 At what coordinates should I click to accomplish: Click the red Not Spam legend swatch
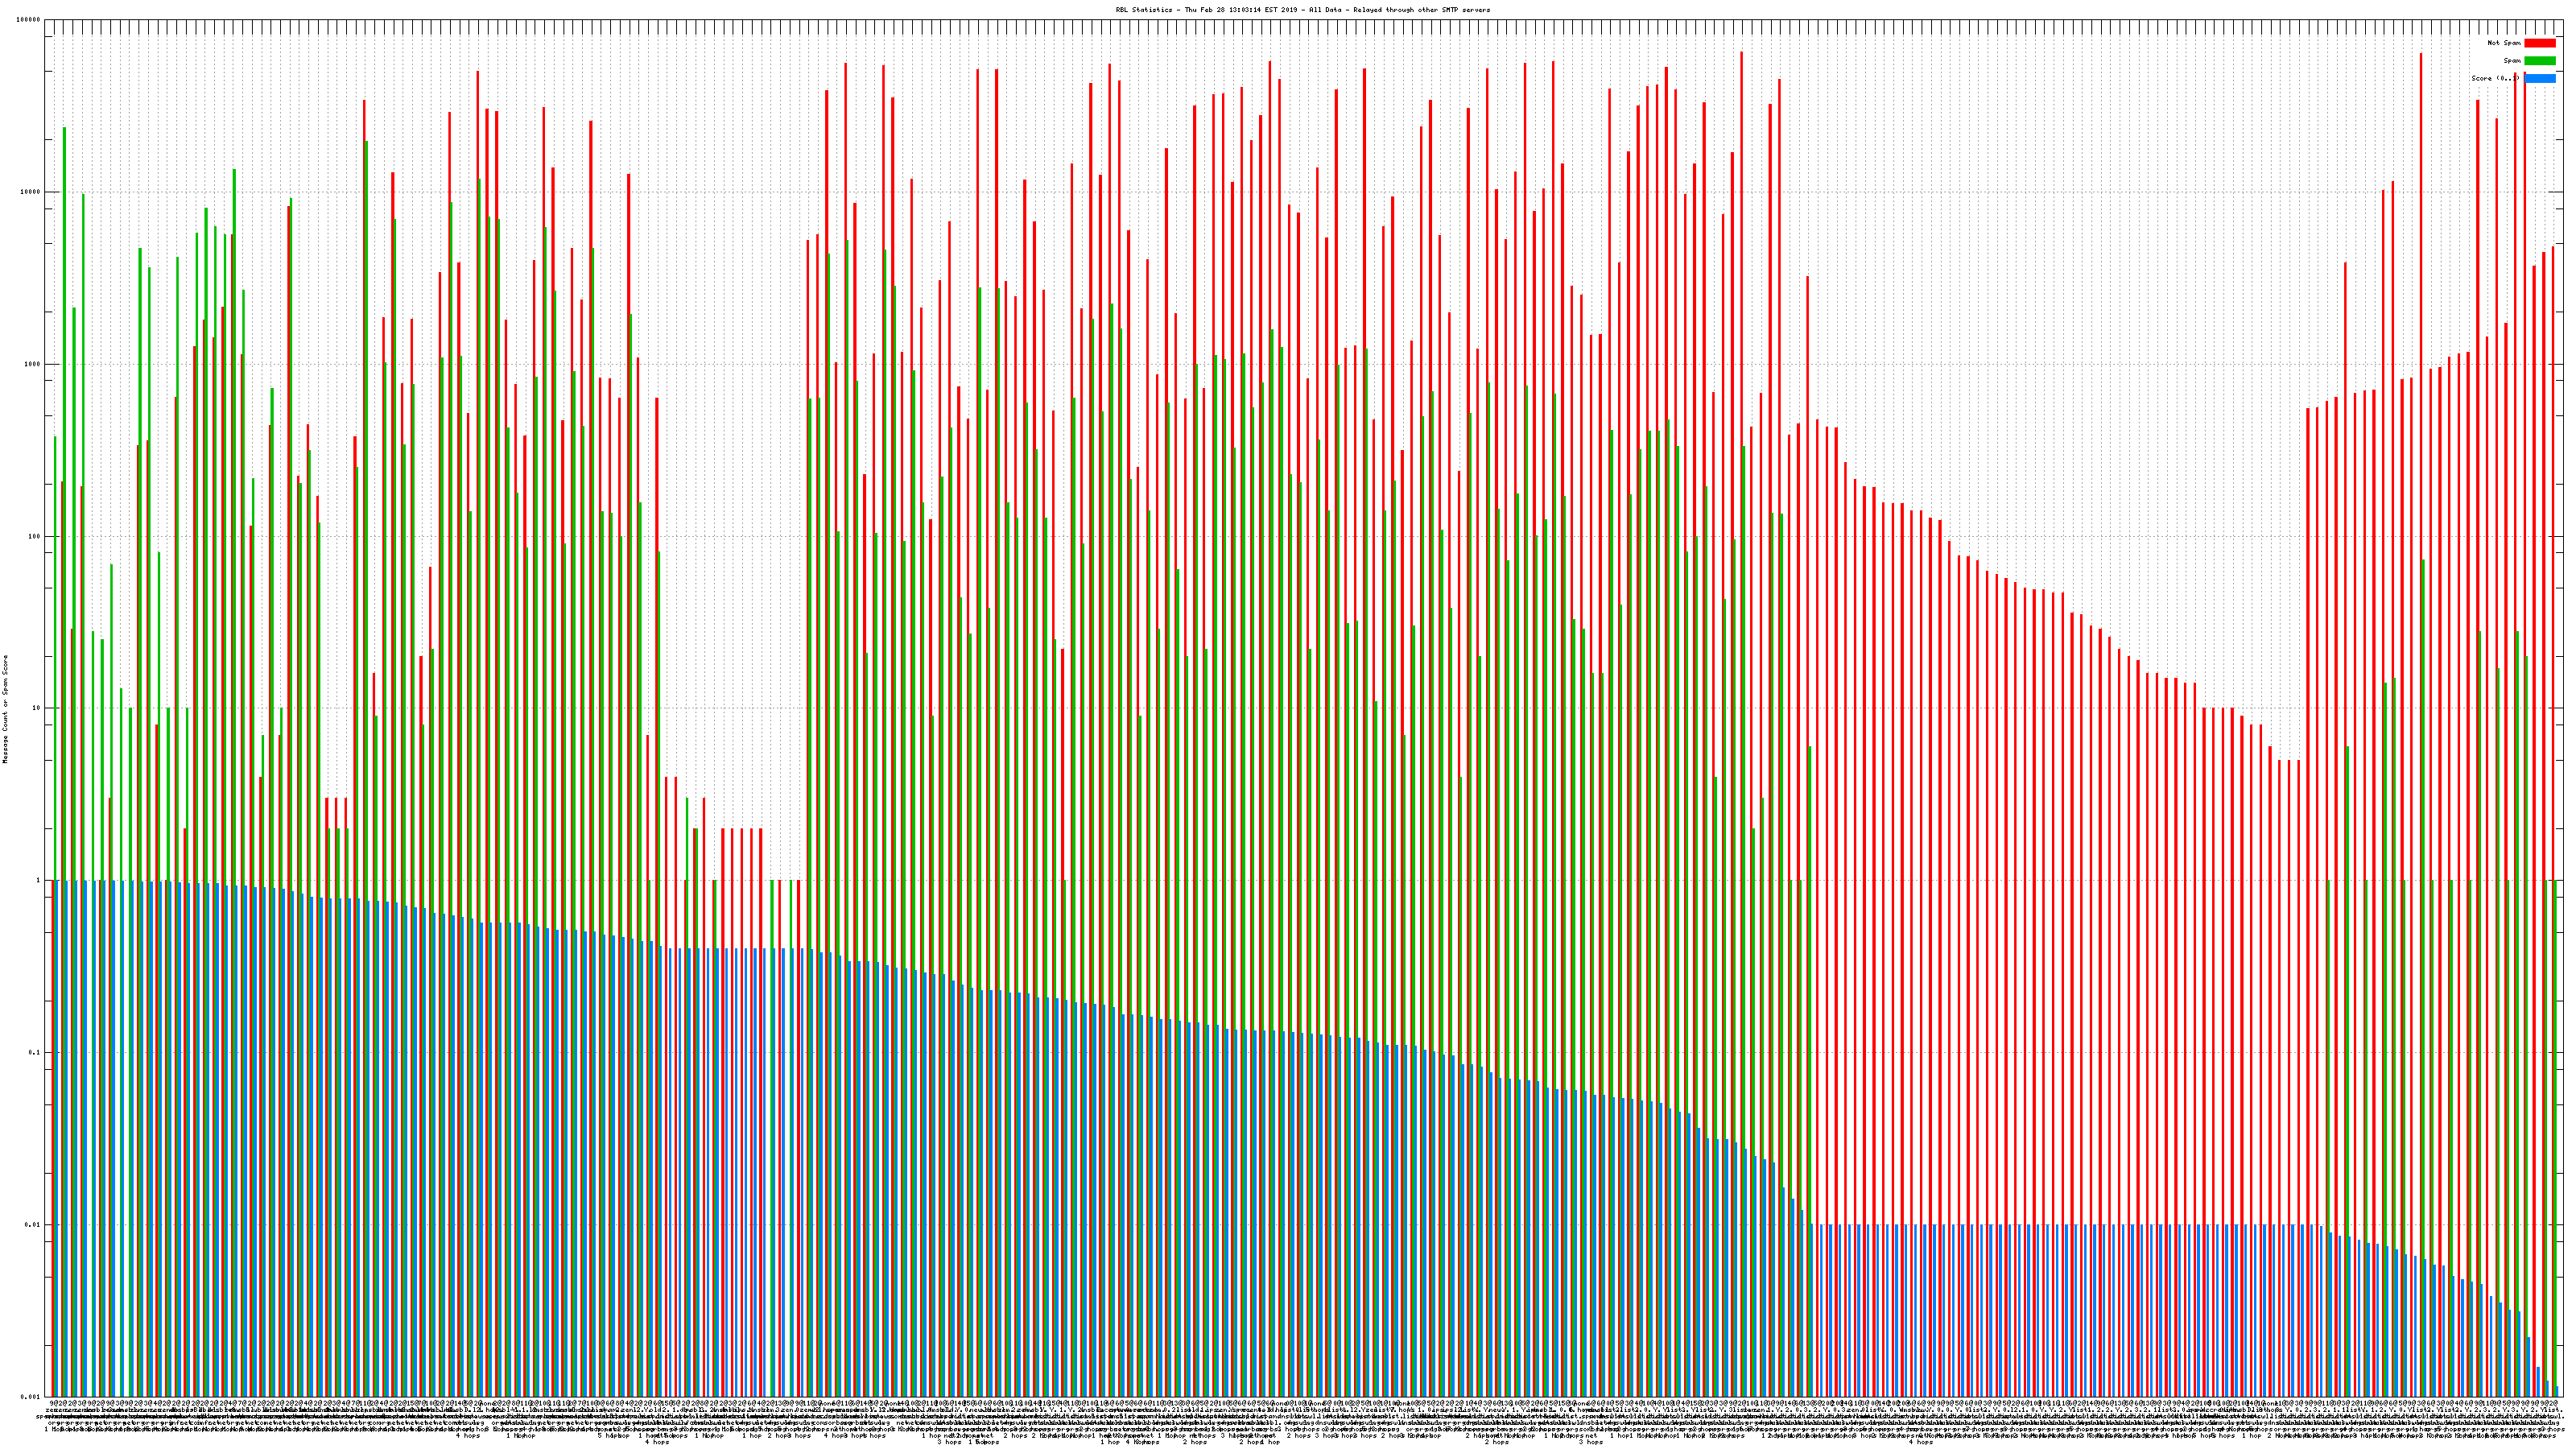[x=2539, y=43]
